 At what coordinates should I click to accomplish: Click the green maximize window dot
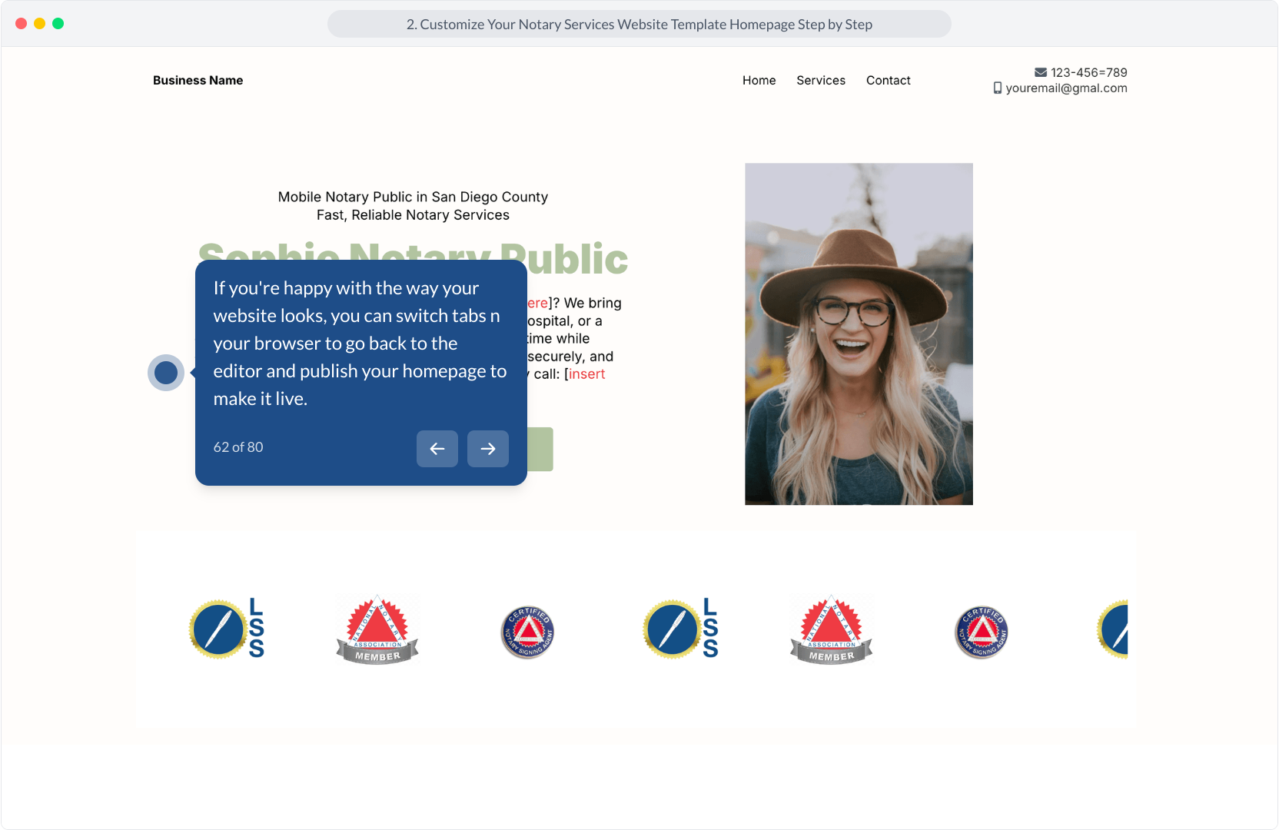58,24
